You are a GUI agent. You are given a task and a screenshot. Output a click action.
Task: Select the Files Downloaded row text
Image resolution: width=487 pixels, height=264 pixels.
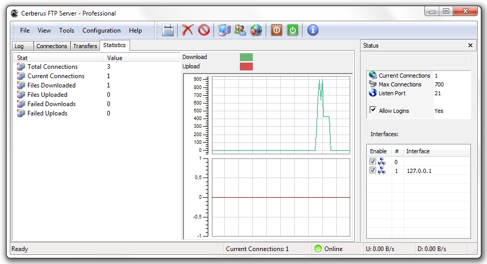pos(51,85)
